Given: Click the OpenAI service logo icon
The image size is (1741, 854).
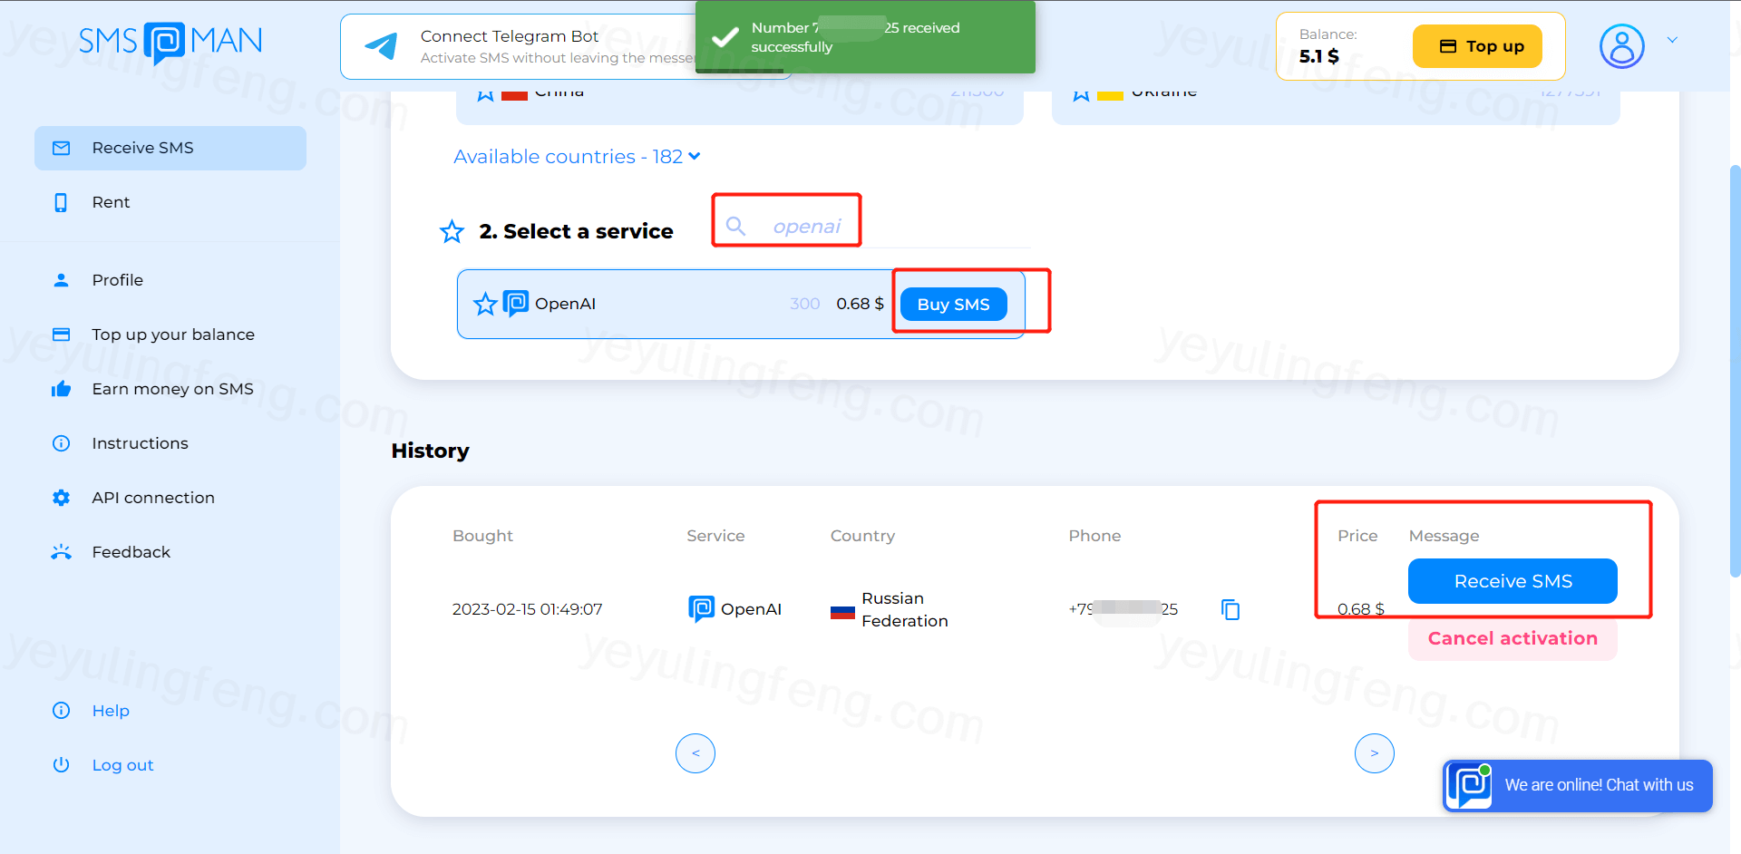Looking at the screenshot, I should pyautogui.click(x=516, y=304).
